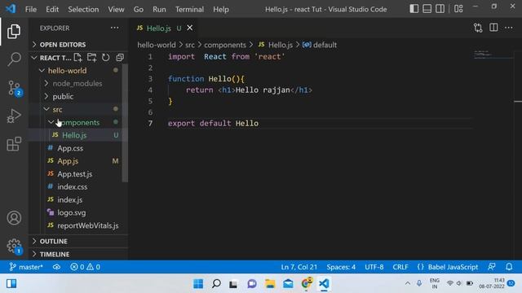Change CRLF end of line sequence
The height and width of the screenshot is (293, 522).
click(400, 267)
